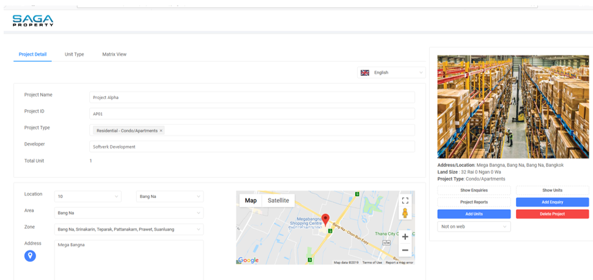Switch to Unit Type tab
593x280 pixels.
(x=74, y=54)
